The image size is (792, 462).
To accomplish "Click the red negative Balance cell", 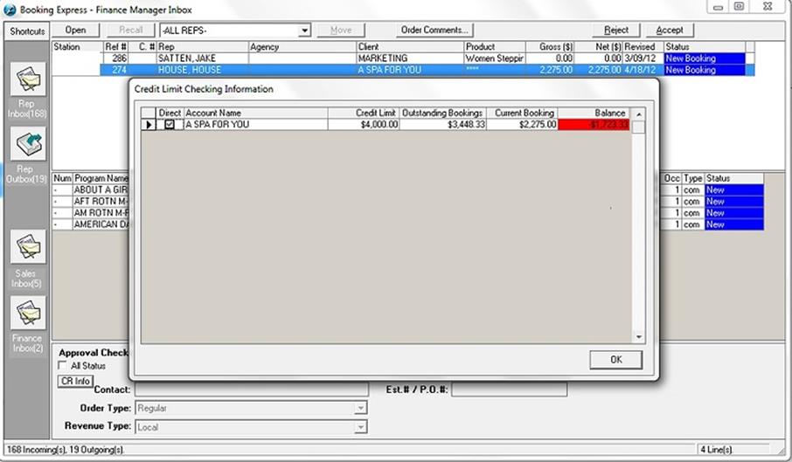I will click(x=594, y=125).
